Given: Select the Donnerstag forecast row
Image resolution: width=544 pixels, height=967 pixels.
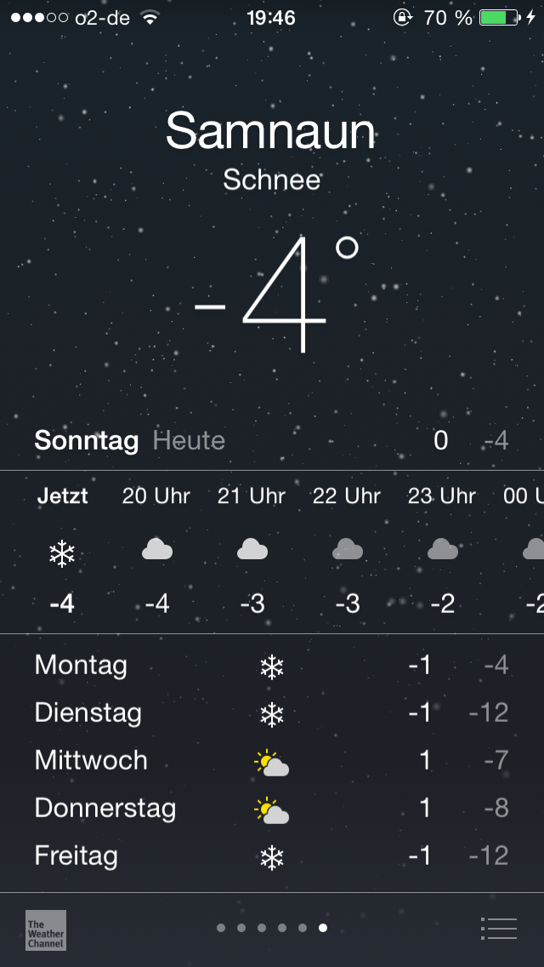Looking at the screenshot, I should [272, 809].
